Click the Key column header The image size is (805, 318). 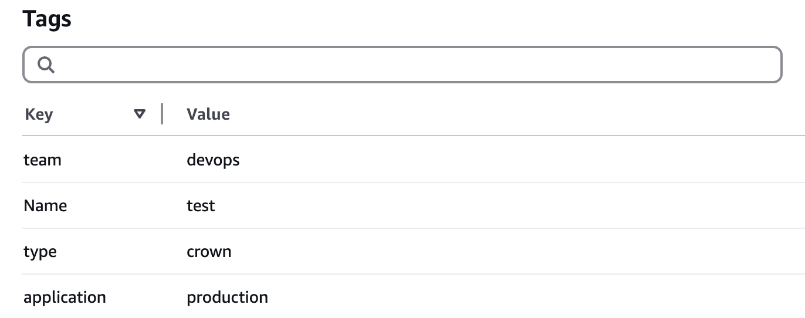39,114
